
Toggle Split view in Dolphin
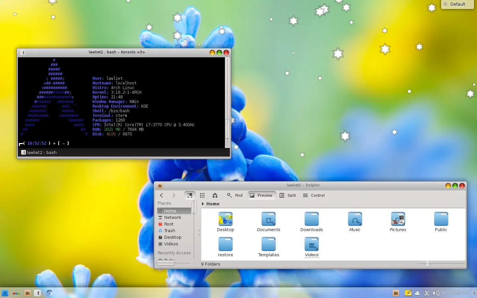pyautogui.click(x=288, y=195)
